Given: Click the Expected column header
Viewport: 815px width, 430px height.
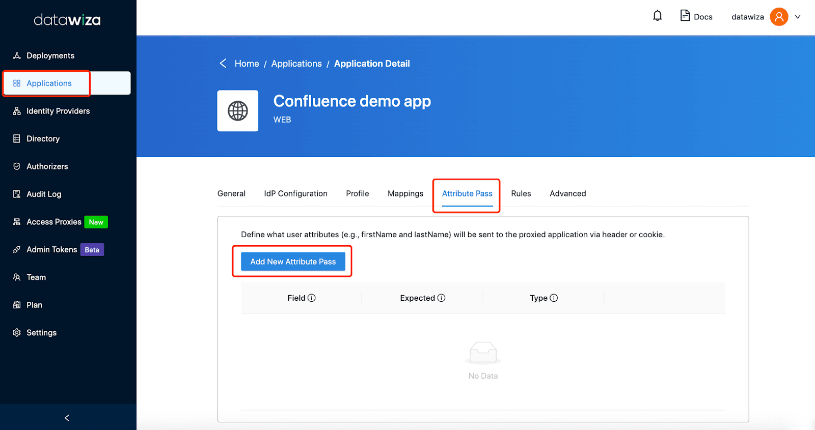Looking at the screenshot, I should click(x=422, y=298).
